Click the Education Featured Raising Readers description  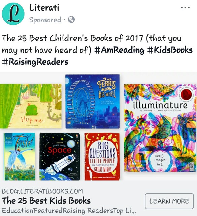[x=69, y=211]
